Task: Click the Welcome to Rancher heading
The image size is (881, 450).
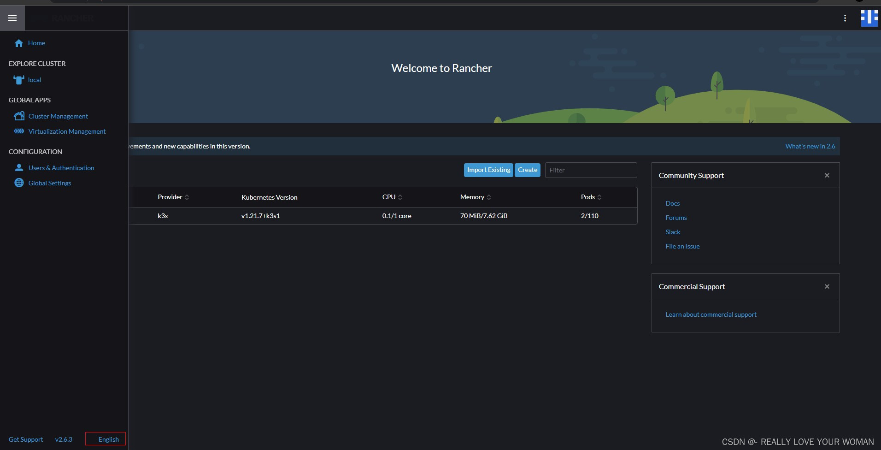Action: coord(441,68)
